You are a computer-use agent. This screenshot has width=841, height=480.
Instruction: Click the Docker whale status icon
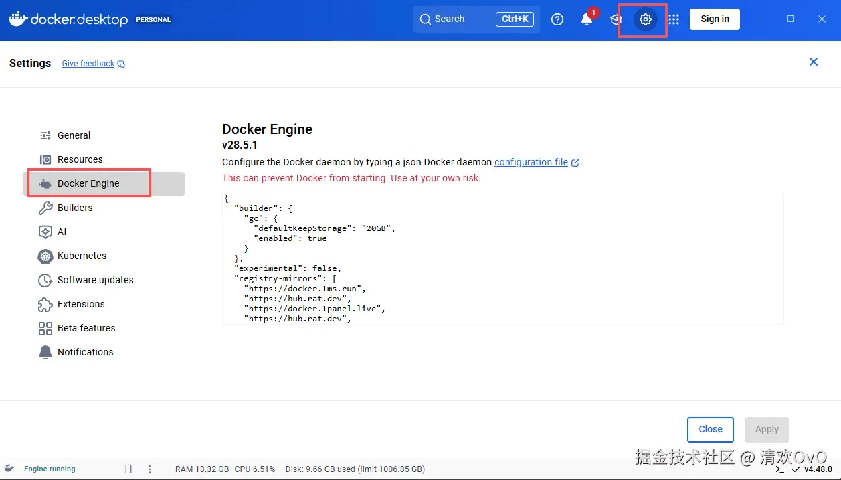pyautogui.click(x=9, y=469)
